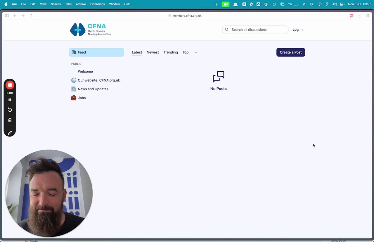Stop the screen recording with the red button
Viewport: 374px width, 242px height.
pyautogui.click(x=10, y=85)
